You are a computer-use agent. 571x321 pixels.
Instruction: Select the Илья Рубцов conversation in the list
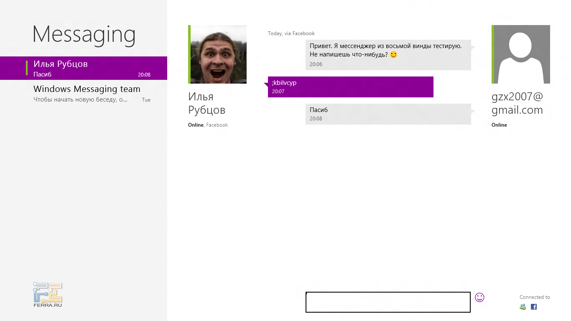pyautogui.click(x=84, y=68)
